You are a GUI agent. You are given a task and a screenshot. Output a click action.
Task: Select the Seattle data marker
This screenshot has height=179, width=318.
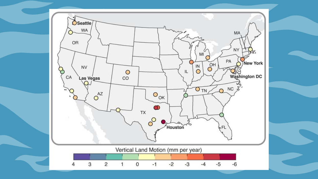coord(74,23)
